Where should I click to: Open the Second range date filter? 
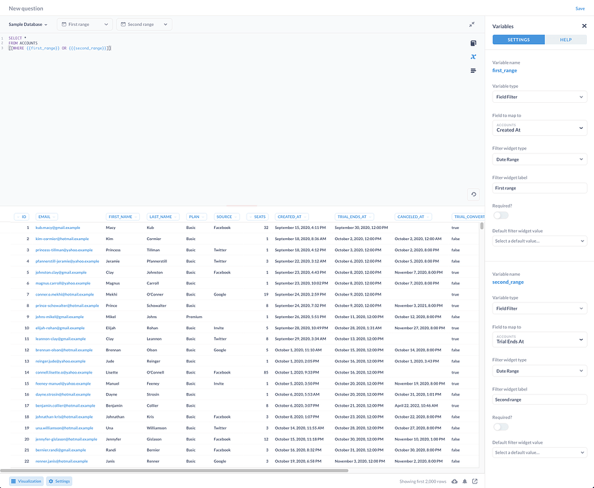click(x=144, y=24)
